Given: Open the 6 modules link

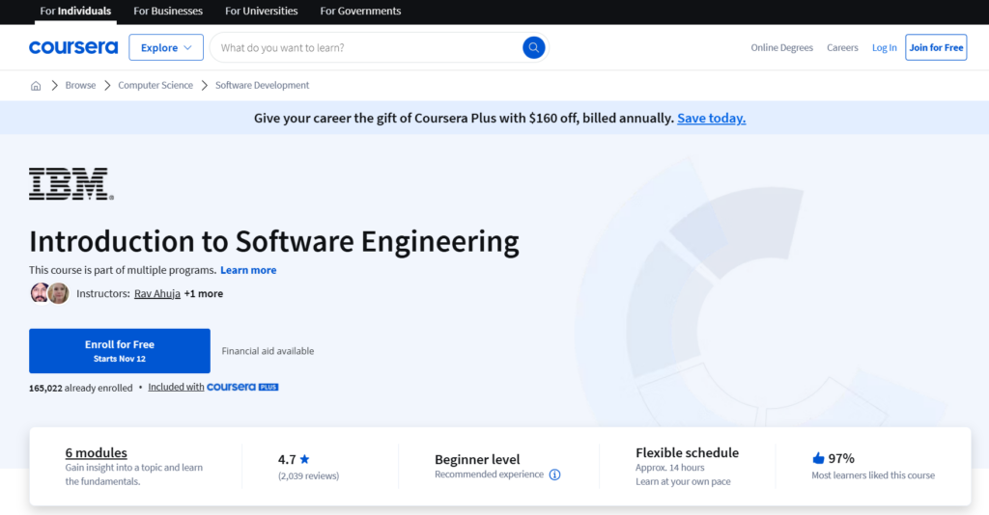Looking at the screenshot, I should point(96,452).
